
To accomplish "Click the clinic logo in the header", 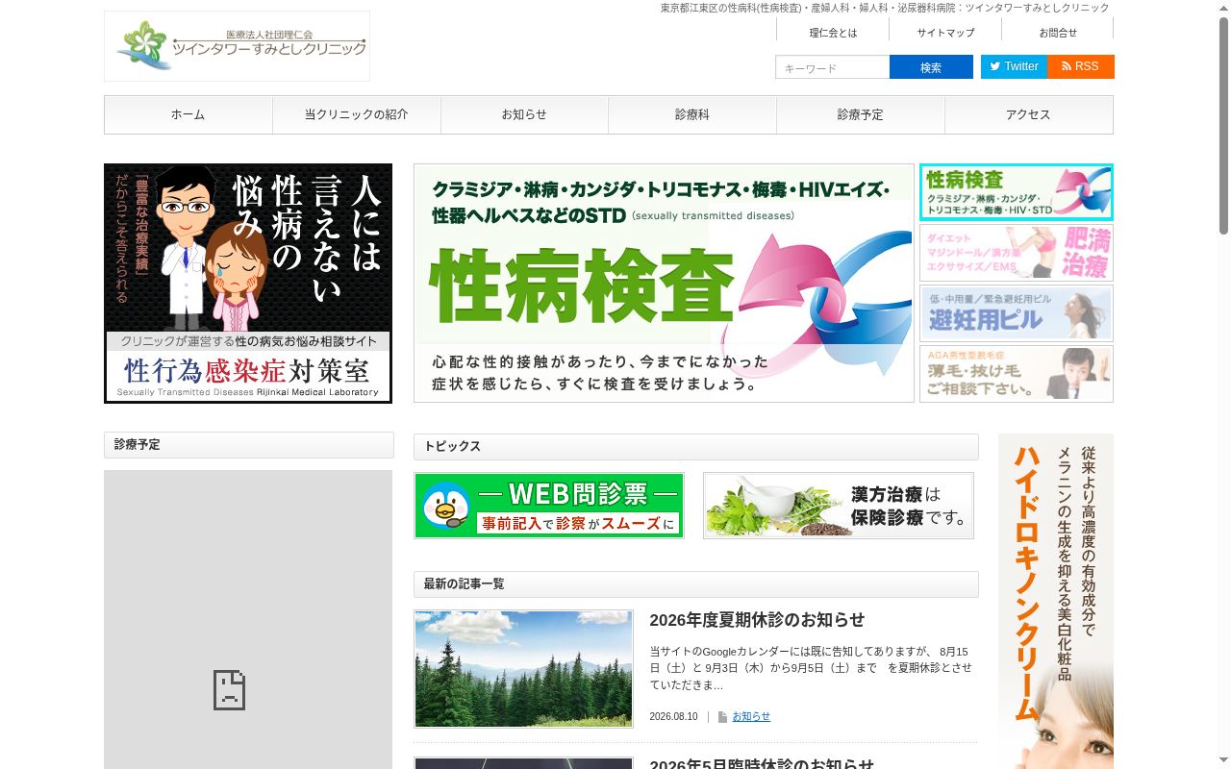I will [237, 46].
